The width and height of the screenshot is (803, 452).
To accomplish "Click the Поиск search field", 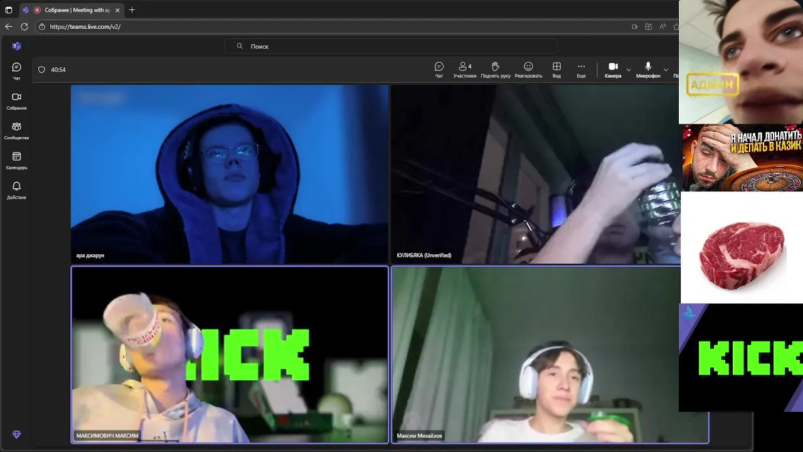I will 391,46.
